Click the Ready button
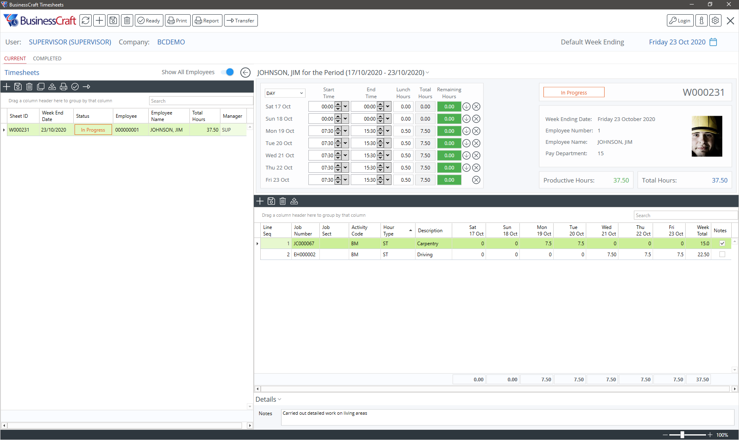 [x=149, y=20]
